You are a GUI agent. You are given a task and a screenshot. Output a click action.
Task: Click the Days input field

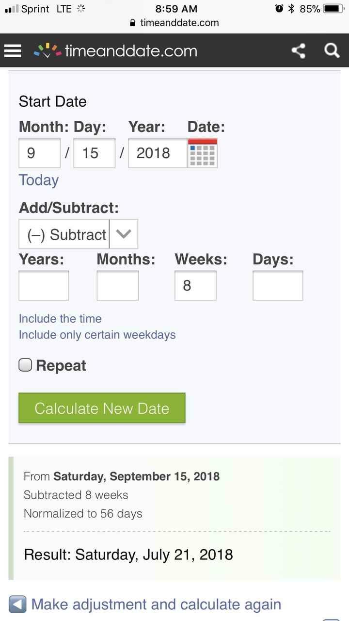(x=278, y=285)
